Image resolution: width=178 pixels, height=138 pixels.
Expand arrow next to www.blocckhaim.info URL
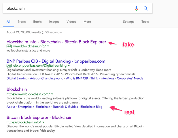(x=48, y=46)
